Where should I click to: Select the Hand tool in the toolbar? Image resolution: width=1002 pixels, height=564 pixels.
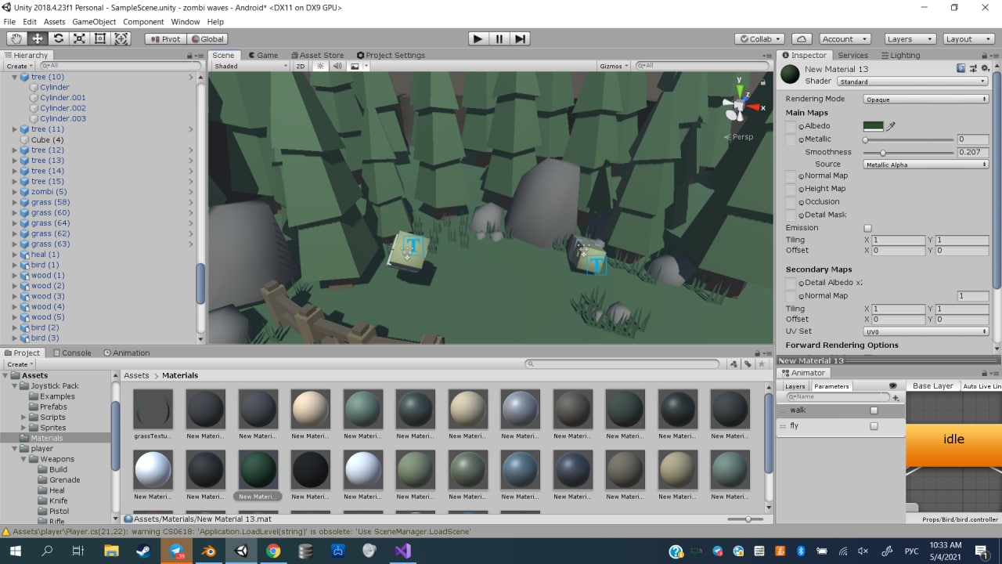(x=16, y=38)
